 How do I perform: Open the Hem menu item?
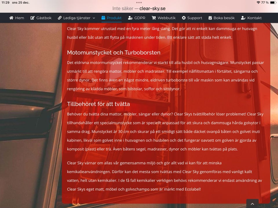(17, 18)
